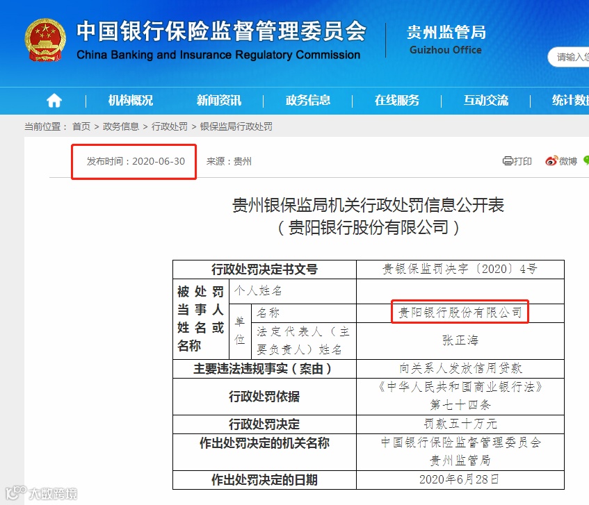Click the national emblem logo
This screenshot has width=589, height=505.
(x=45, y=40)
